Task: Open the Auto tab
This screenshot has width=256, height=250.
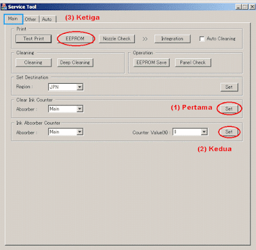Action: pyautogui.click(x=47, y=19)
